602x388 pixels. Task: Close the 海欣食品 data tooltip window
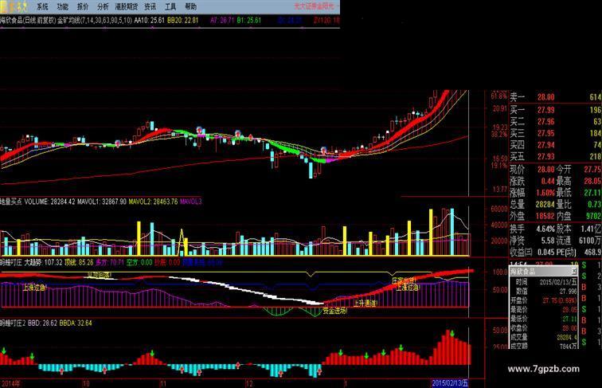click(573, 272)
